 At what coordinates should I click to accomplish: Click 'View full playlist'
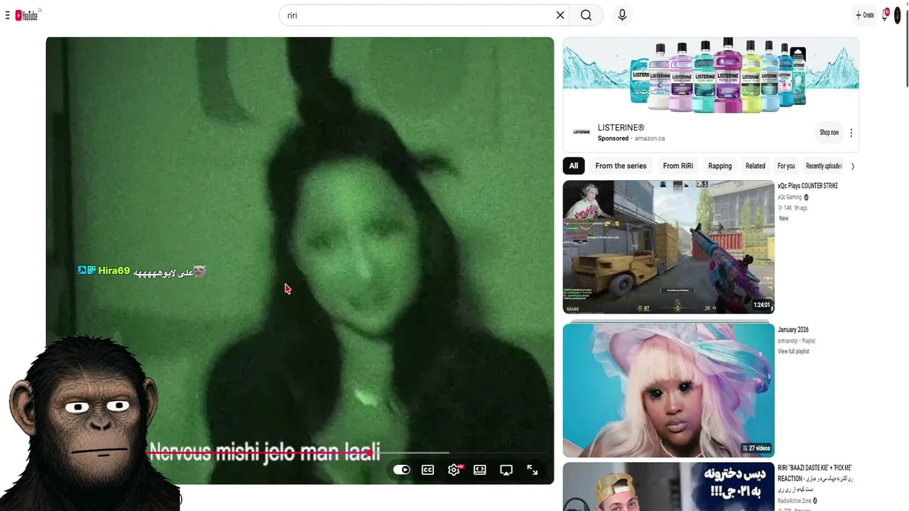(x=793, y=351)
